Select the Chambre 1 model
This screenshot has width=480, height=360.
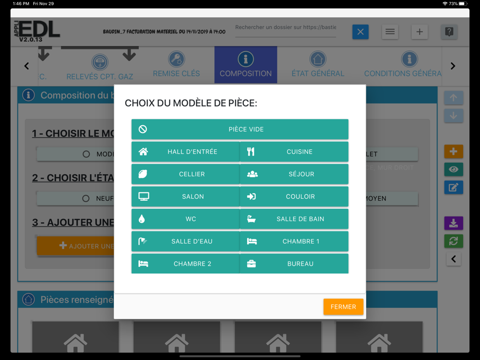[294, 241]
